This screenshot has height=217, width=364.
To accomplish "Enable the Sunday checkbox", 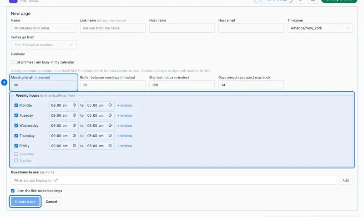I will click(16, 160).
